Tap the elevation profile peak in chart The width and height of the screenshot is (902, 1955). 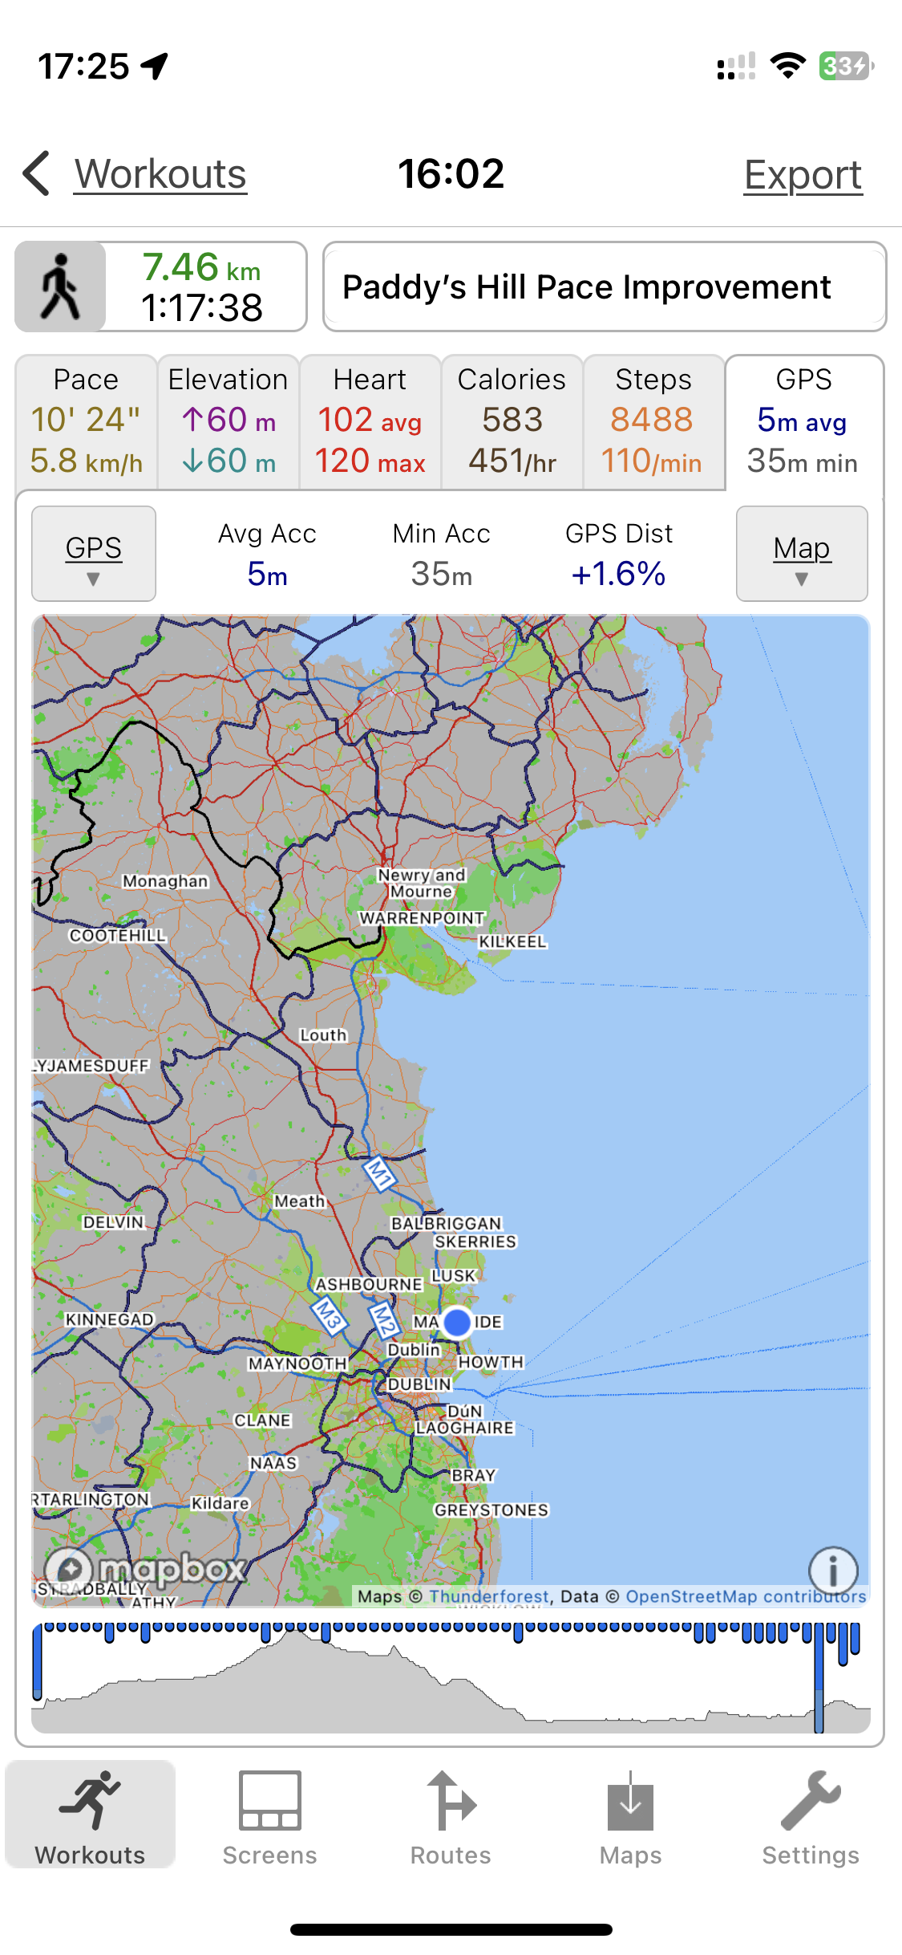293,1637
